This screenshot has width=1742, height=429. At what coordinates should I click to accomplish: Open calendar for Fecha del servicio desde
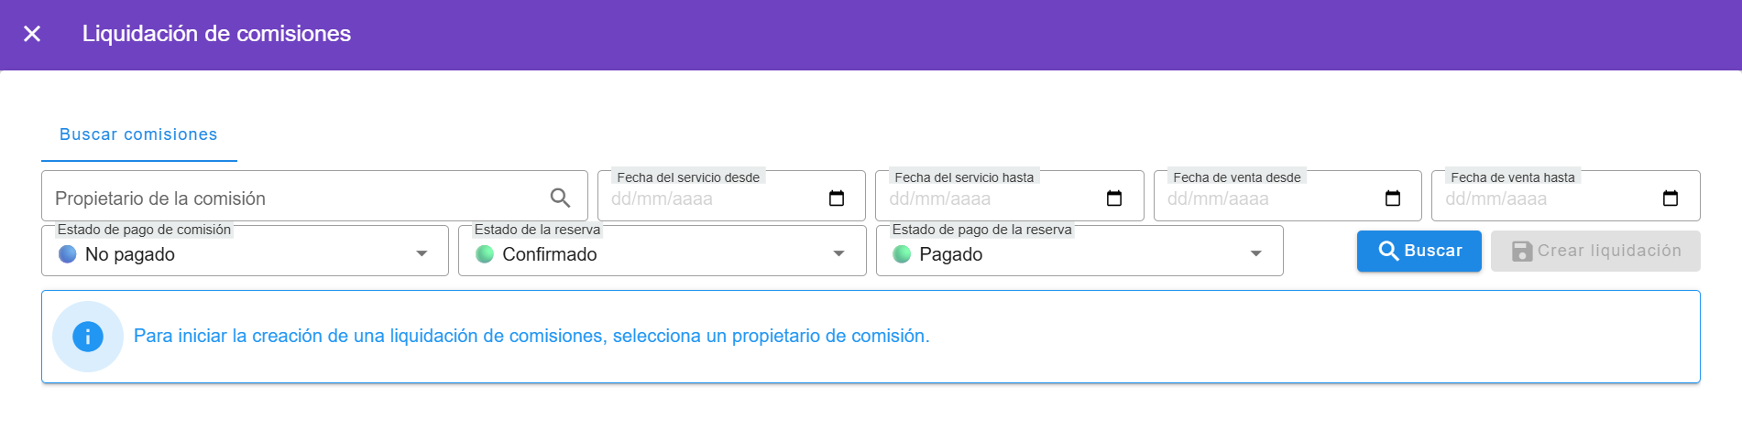pos(836,198)
